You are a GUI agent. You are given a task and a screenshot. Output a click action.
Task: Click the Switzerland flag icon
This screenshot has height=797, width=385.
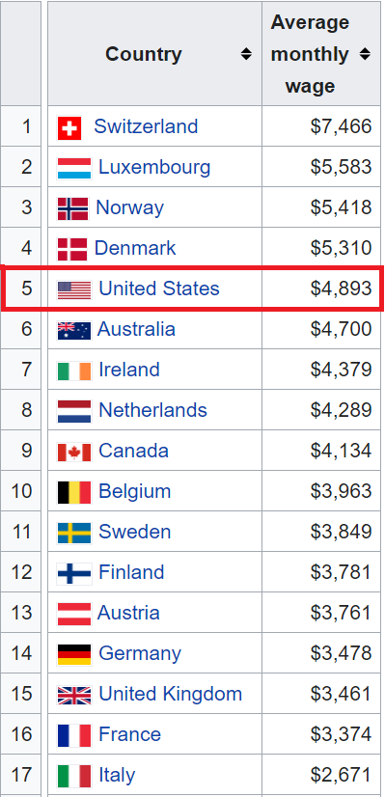pos(69,127)
